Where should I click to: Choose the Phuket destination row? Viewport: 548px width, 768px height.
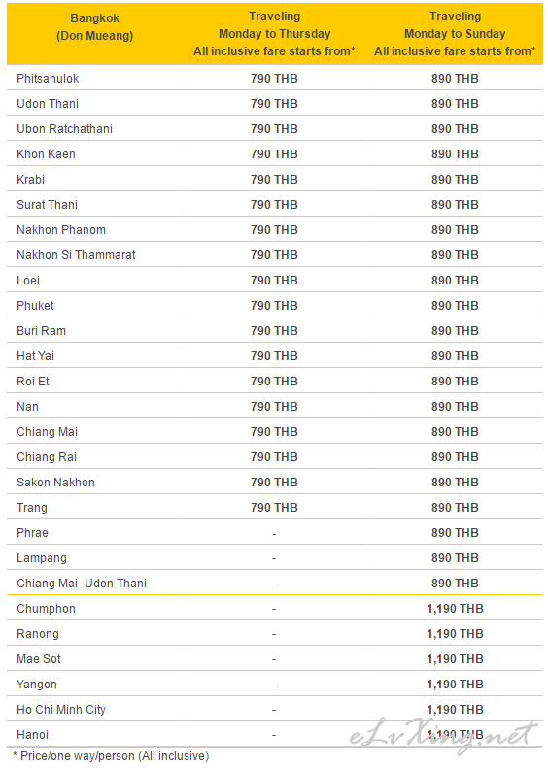(275, 306)
